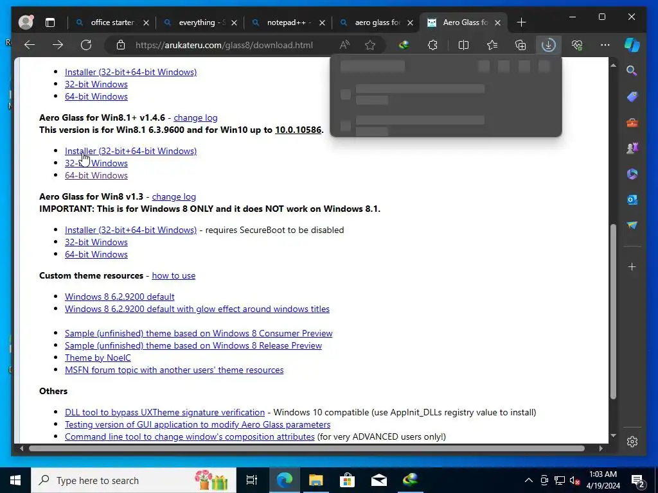Open Microsoft Store from the taskbar
Viewport: 658px width, 493px height.
(x=347, y=480)
